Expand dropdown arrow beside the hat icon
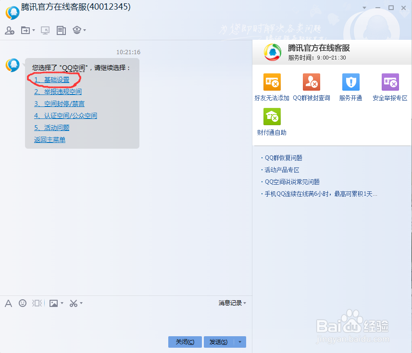 pos(85,30)
